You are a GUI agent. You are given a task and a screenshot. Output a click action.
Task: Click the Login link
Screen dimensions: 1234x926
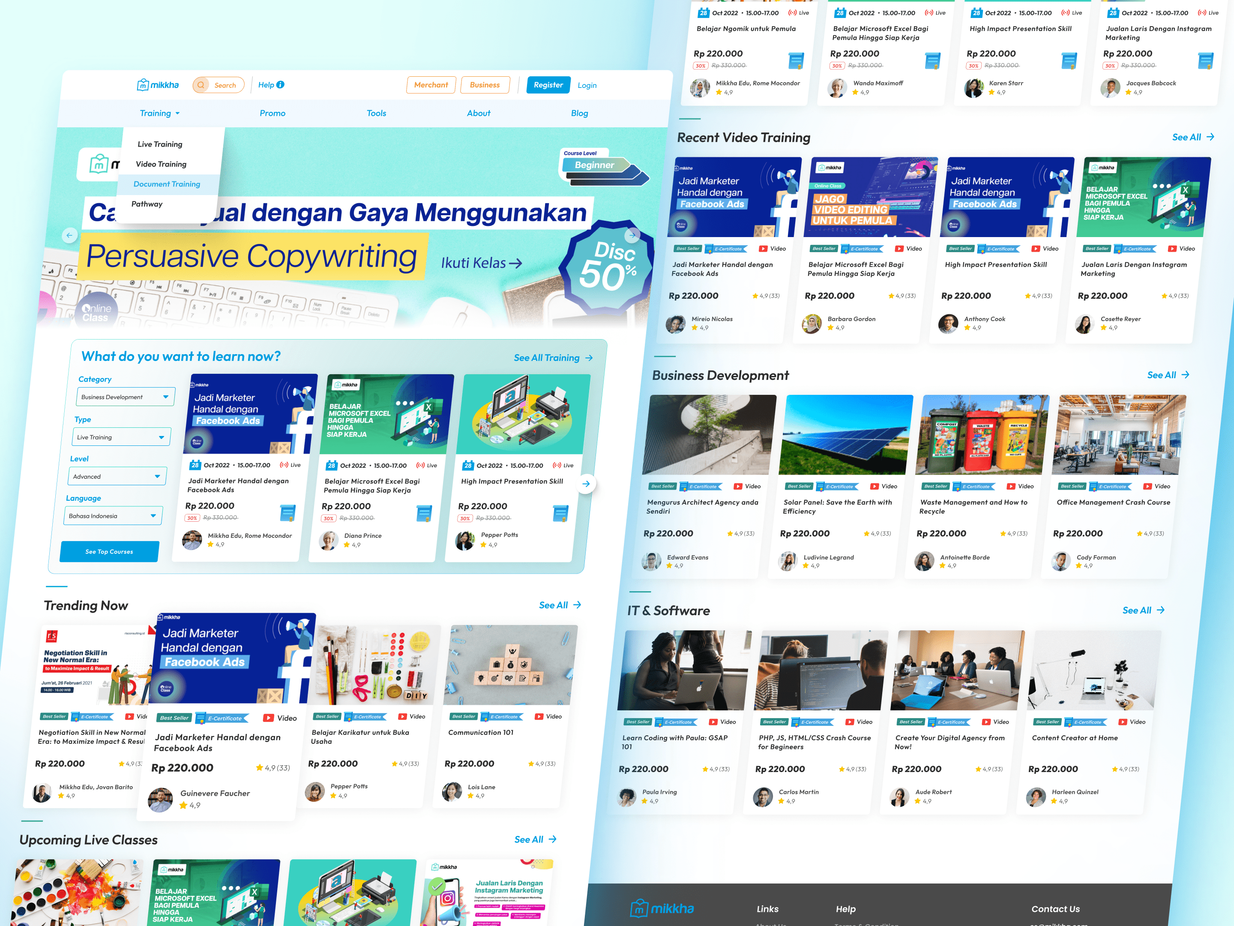(587, 85)
